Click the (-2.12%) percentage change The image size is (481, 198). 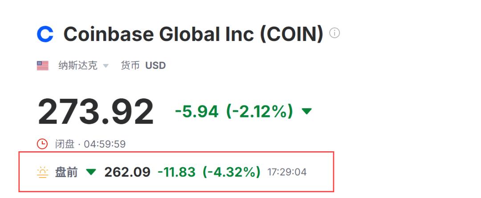[260, 111]
